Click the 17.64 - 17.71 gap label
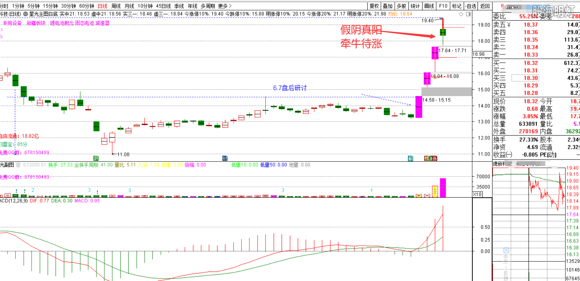 (x=452, y=51)
